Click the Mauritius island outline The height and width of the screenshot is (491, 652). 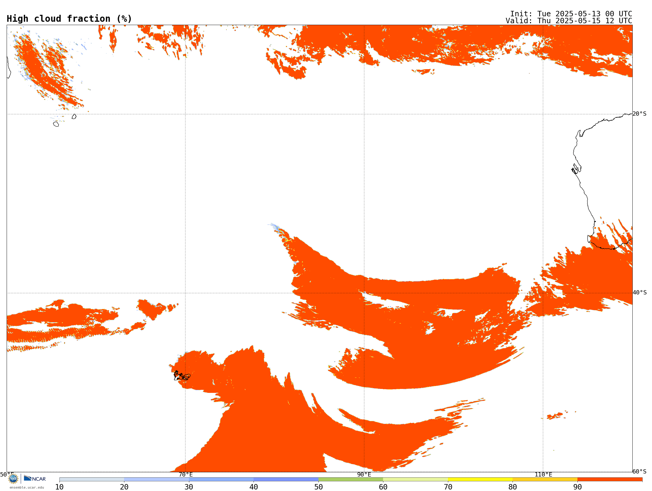point(74,117)
